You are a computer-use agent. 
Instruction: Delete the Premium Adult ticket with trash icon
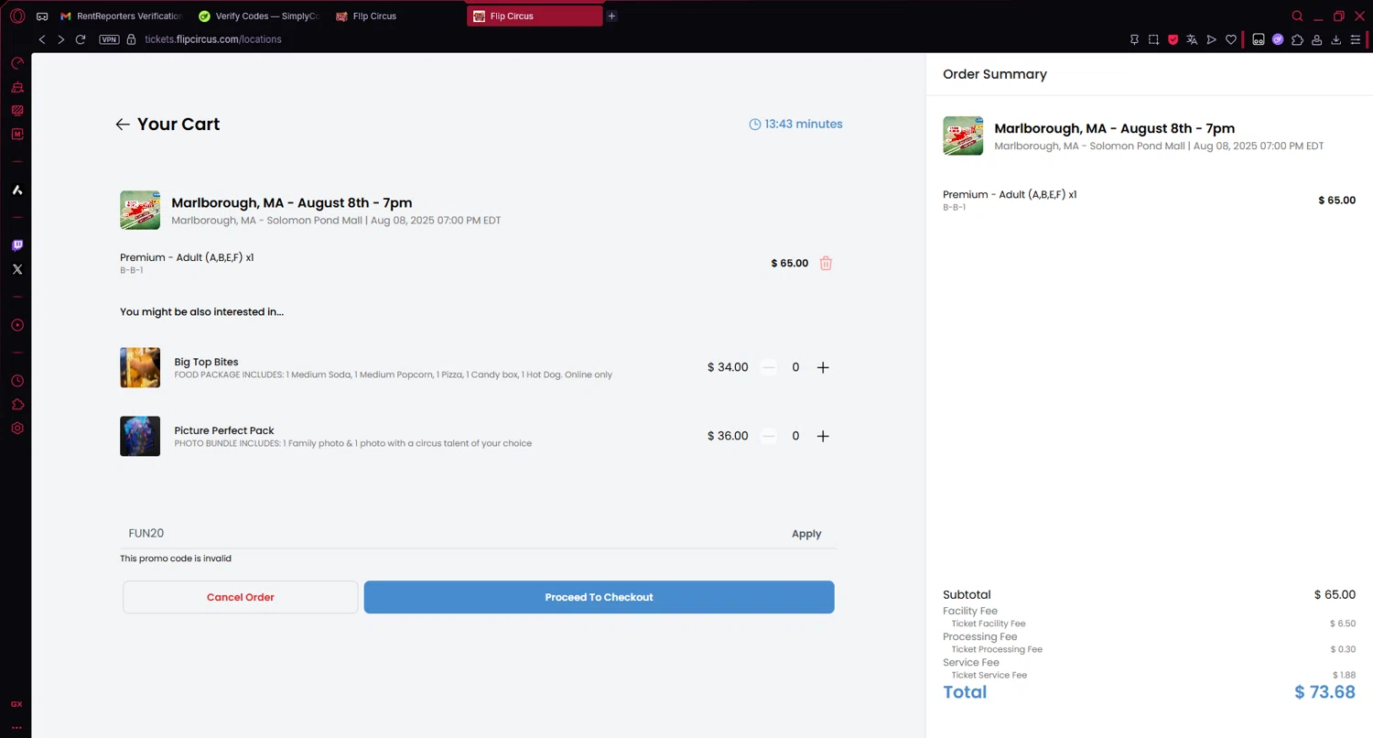pyautogui.click(x=826, y=263)
